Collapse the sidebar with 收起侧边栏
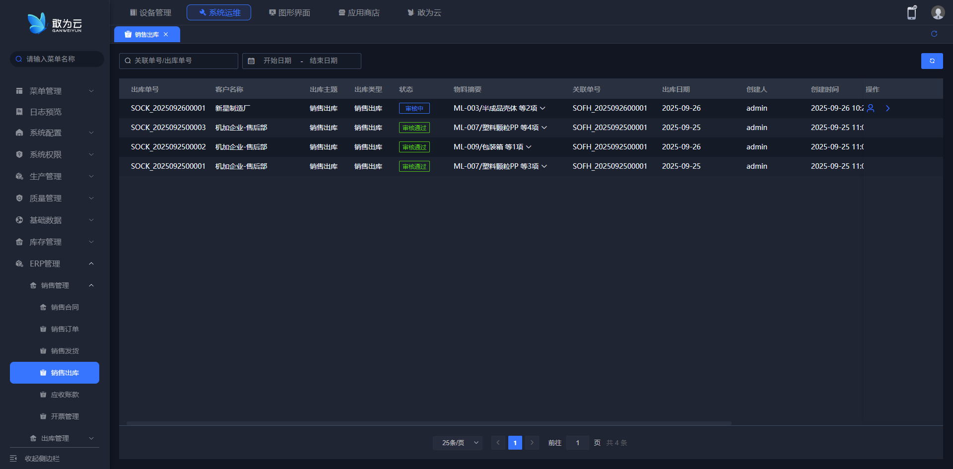Image resolution: width=953 pixels, height=469 pixels. pyautogui.click(x=42, y=459)
